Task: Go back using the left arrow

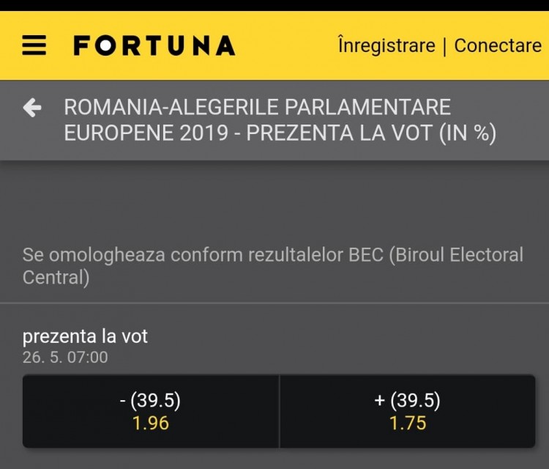Action: pos(32,108)
